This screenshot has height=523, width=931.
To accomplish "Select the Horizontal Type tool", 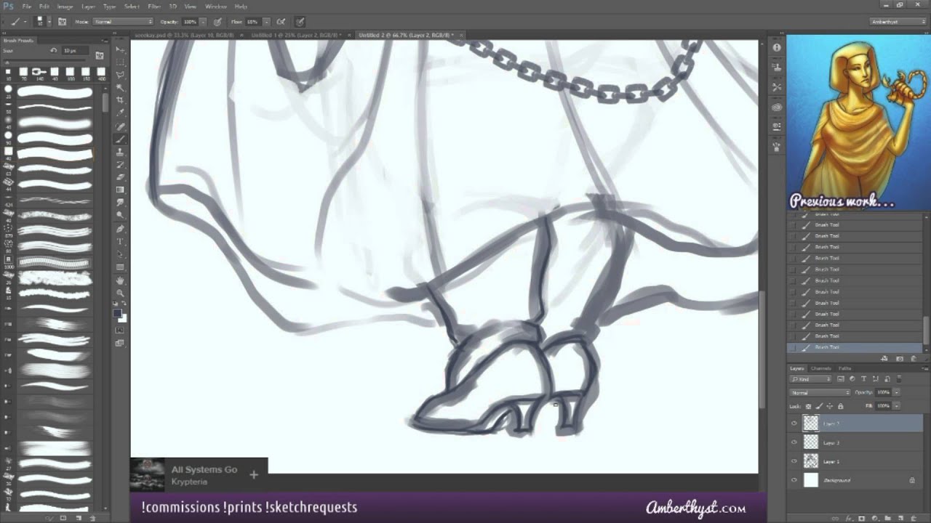I will click(120, 240).
